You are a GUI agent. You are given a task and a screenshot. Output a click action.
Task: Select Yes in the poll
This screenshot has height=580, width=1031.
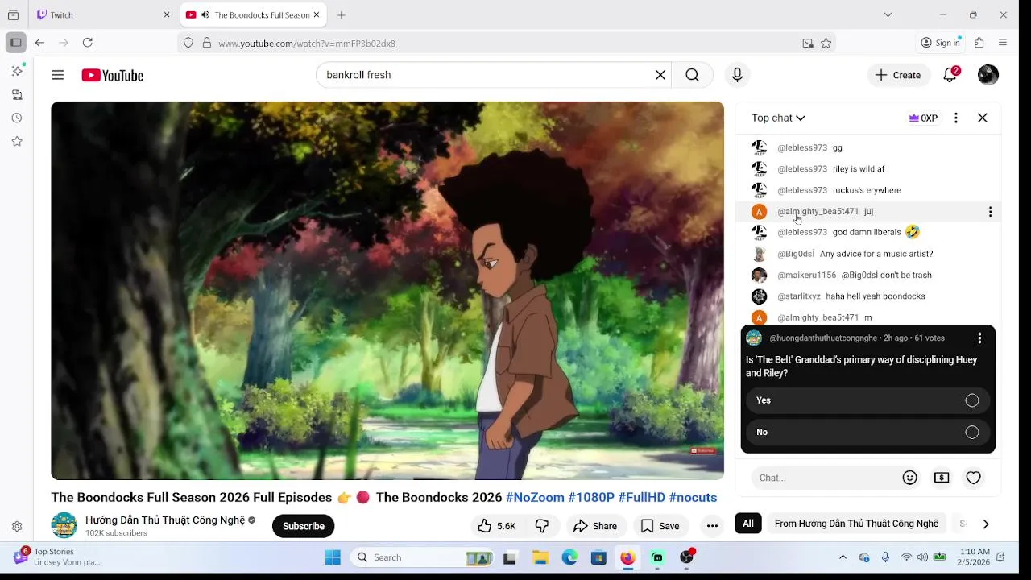(x=868, y=400)
